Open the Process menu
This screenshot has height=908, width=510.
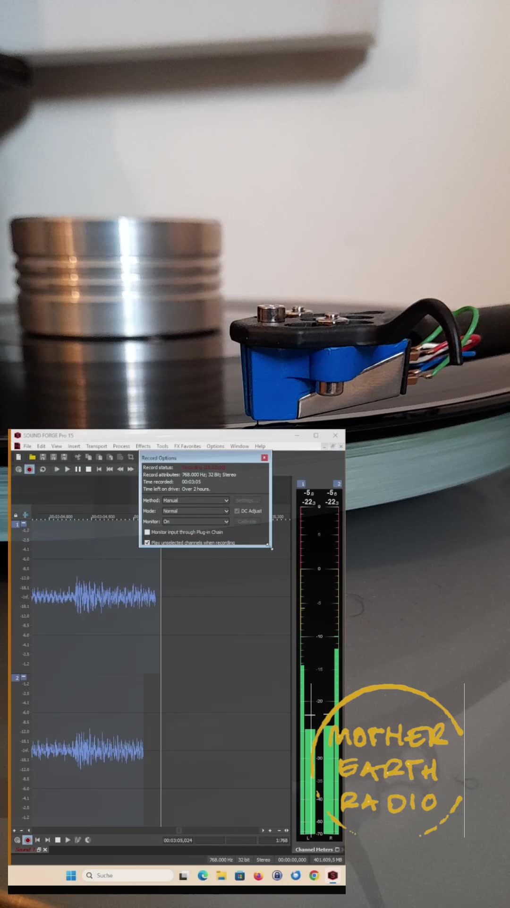pyautogui.click(x=121, y=446)
